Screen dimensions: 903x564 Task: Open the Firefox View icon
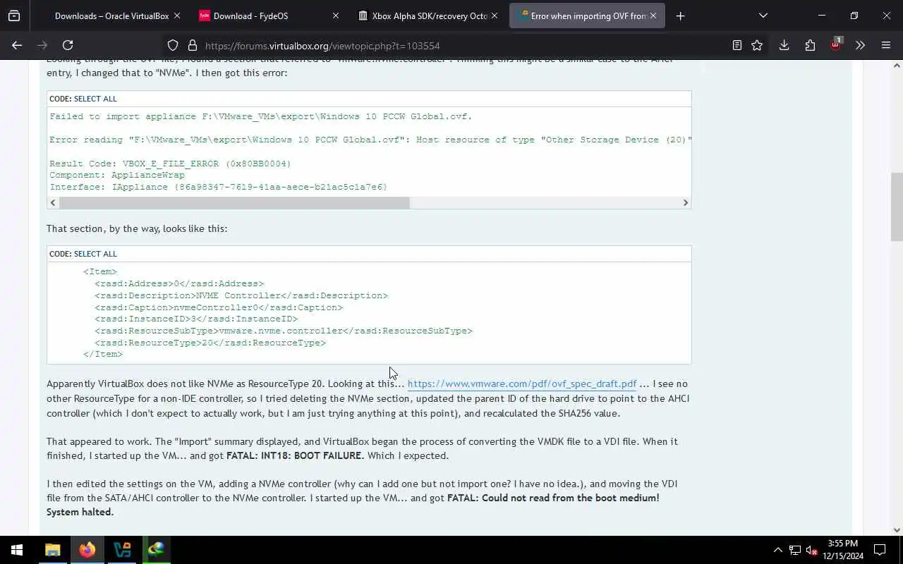[14, 16]
